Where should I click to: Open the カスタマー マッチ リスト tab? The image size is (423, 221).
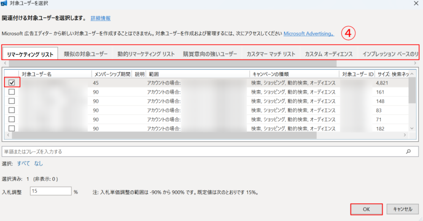270,53
